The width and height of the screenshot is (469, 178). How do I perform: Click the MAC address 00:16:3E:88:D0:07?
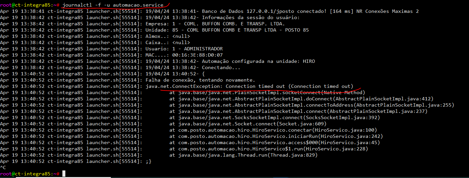[197, 55]
